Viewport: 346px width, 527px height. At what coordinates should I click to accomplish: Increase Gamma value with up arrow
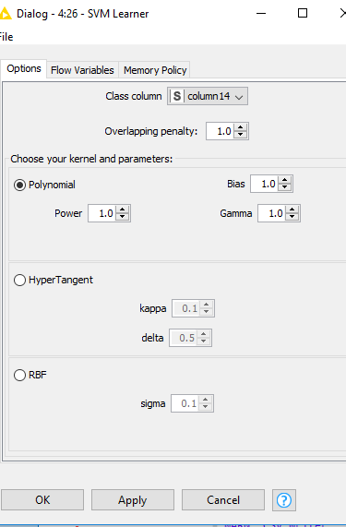[x=292, y=210]
